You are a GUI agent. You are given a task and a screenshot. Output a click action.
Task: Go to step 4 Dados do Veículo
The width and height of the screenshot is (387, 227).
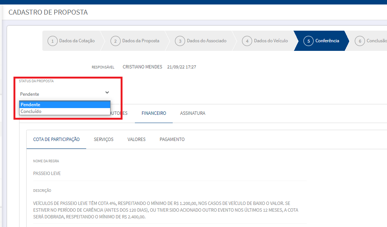point(265,41)
